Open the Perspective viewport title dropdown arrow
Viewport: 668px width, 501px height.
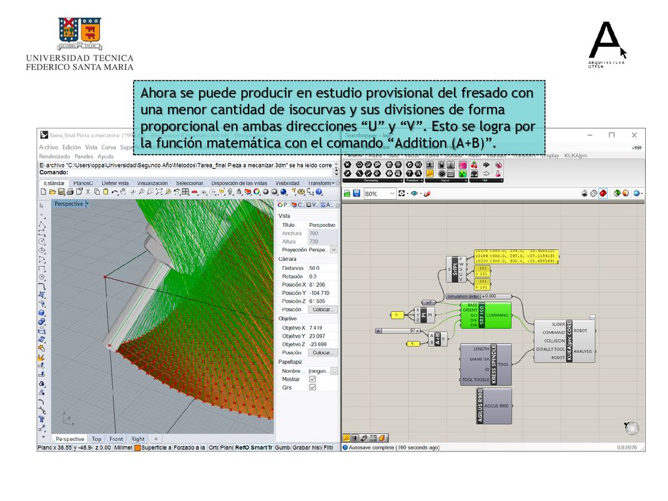coord(87,204)
